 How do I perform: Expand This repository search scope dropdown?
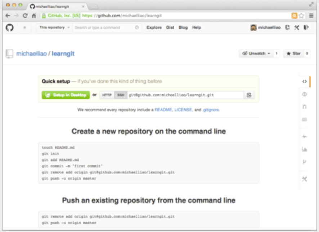[54, 27]
